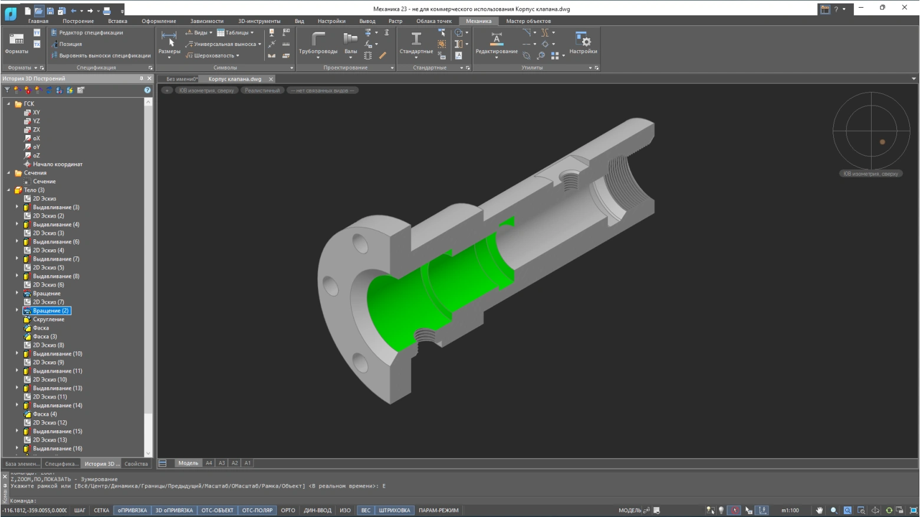
Task: Click the navigation orbit wheel in viewport
Action: point(870,131)
